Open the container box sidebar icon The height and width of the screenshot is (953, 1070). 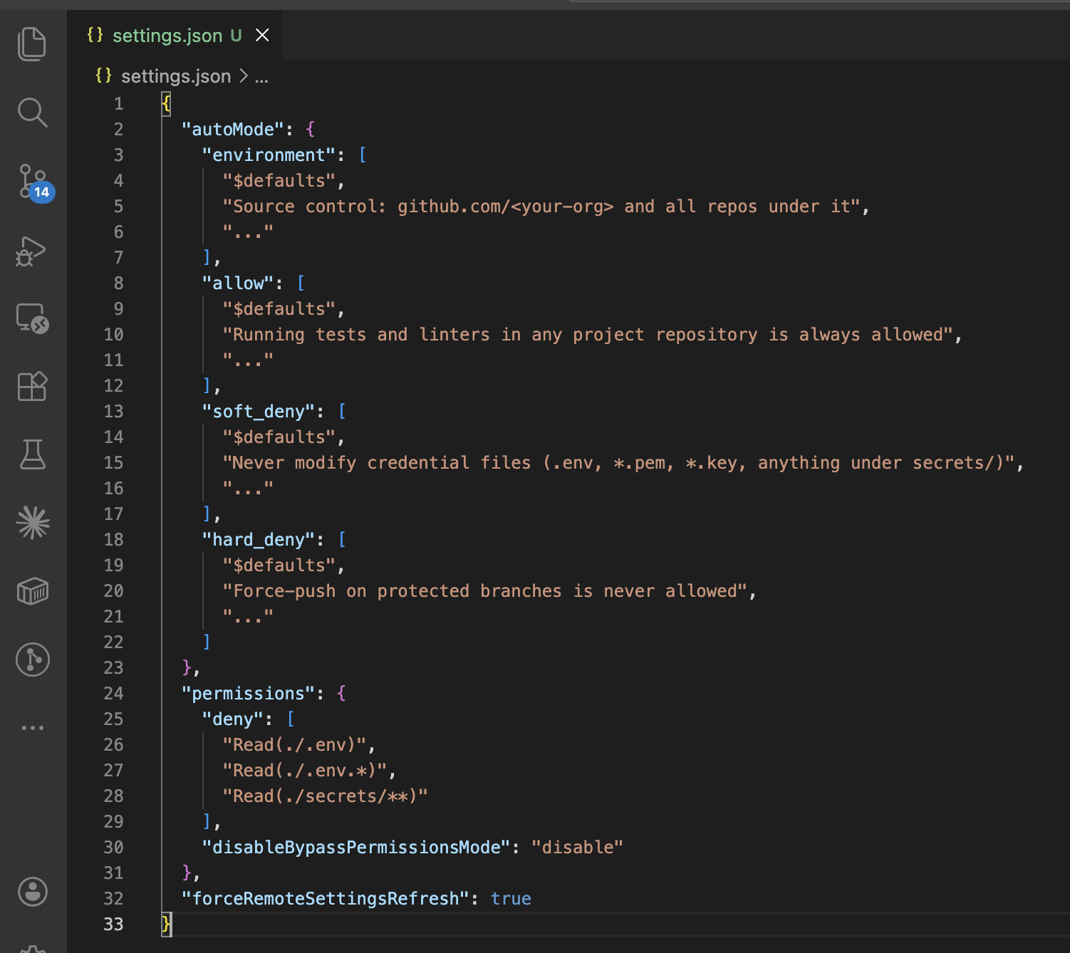pos(32,590)
